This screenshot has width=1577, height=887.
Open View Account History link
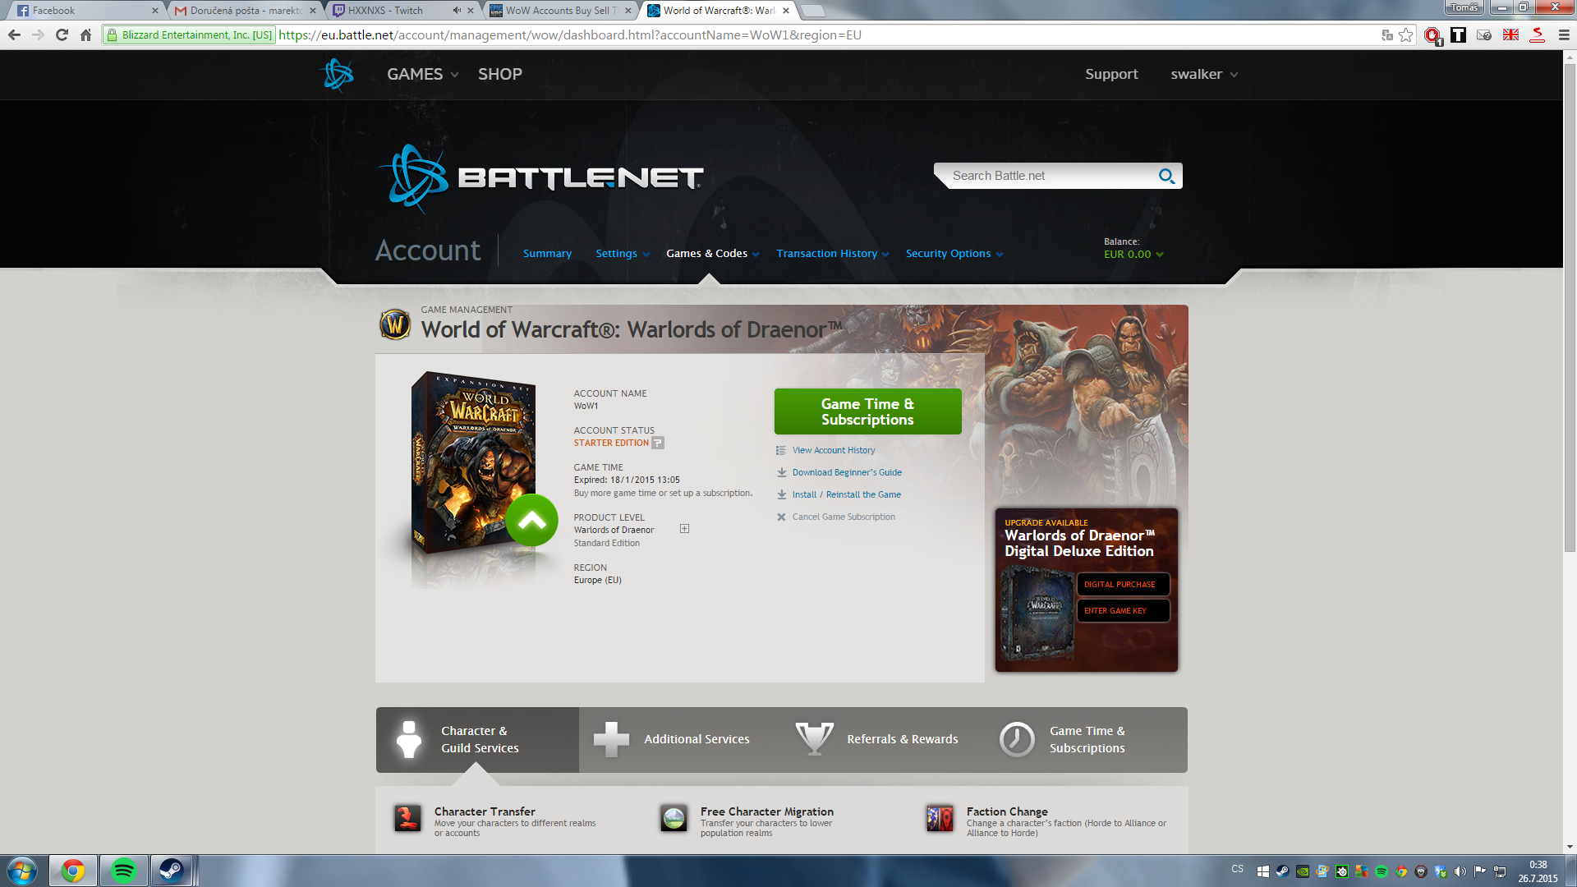tap(834, 451)
